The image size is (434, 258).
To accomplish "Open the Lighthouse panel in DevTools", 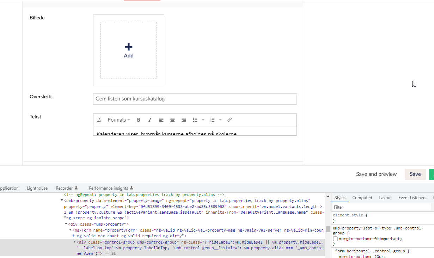I will click(37, 188).
